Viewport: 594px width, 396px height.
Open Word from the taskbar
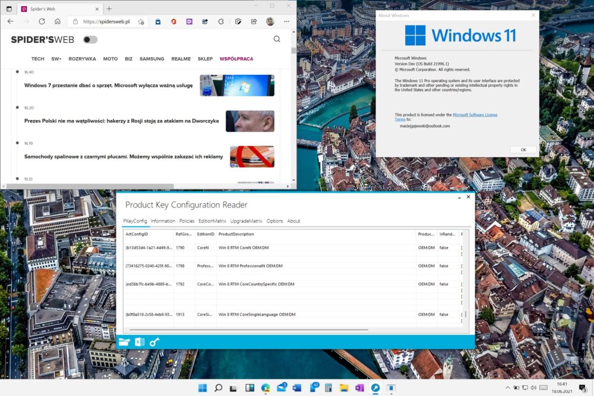pos(297,388)
